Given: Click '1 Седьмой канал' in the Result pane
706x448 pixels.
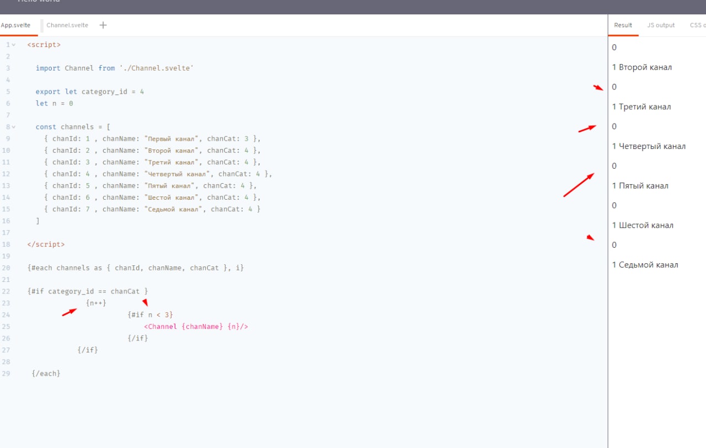Looking at the screenshot, I should (645, 265).
